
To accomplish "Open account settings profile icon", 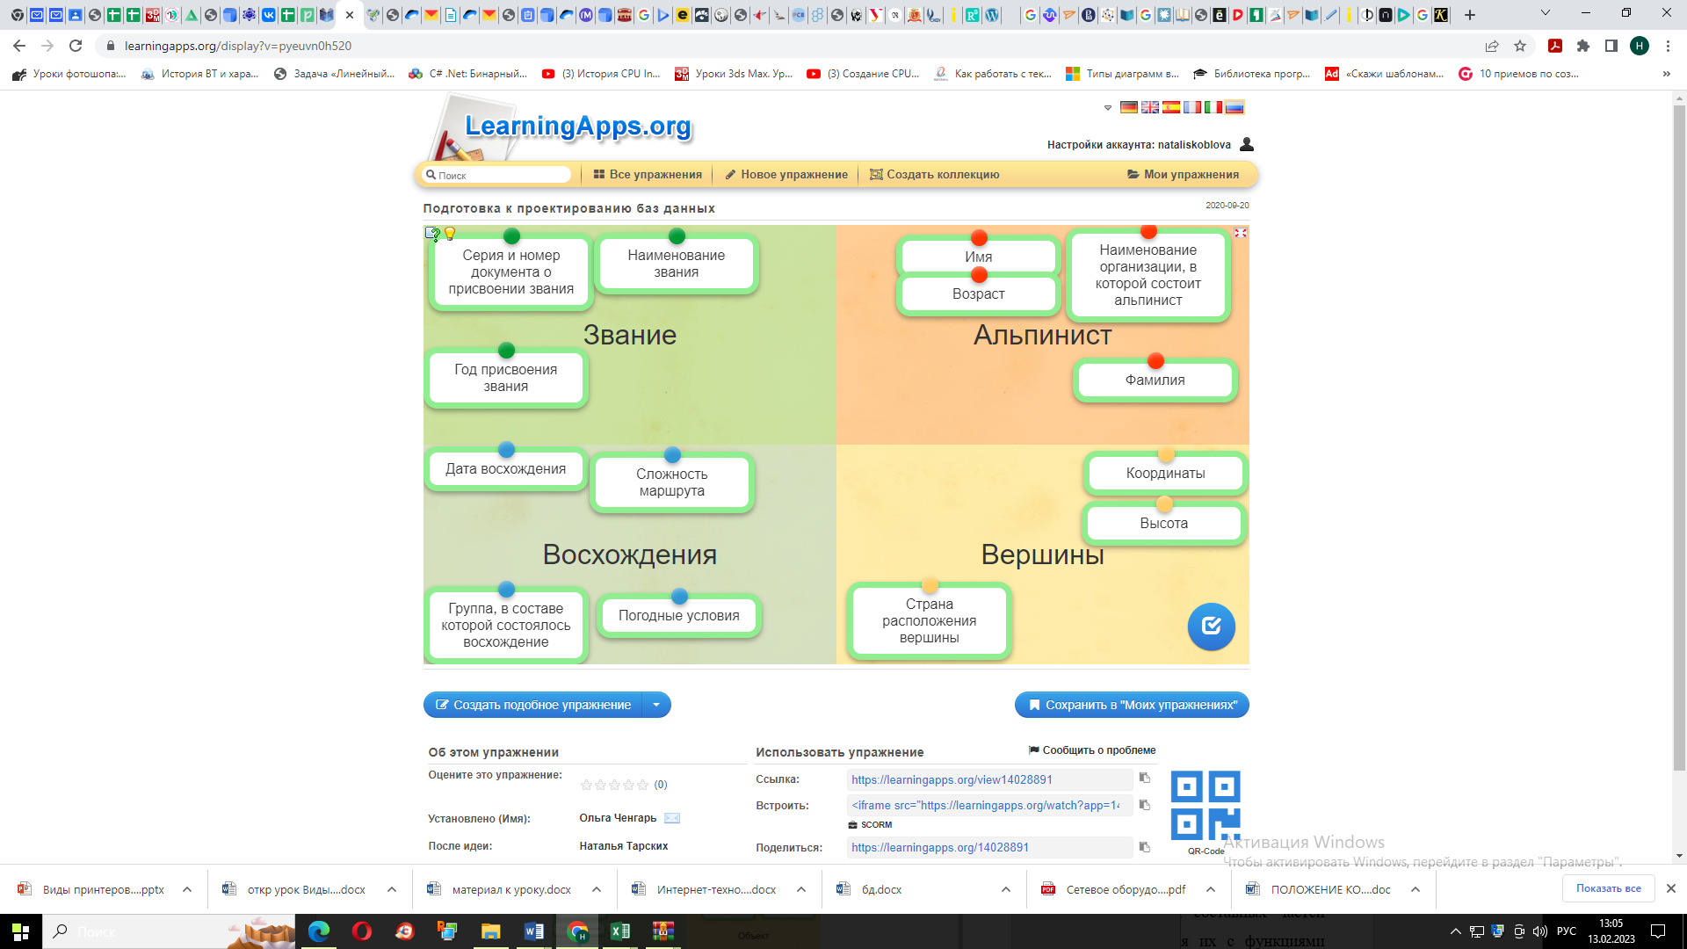I will coord(1246,144).
